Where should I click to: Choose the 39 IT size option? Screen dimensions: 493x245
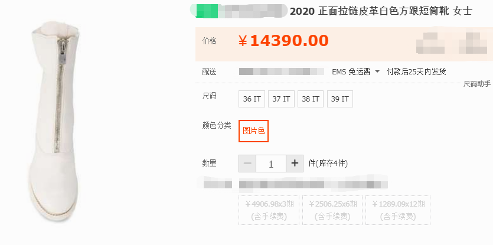340,99
